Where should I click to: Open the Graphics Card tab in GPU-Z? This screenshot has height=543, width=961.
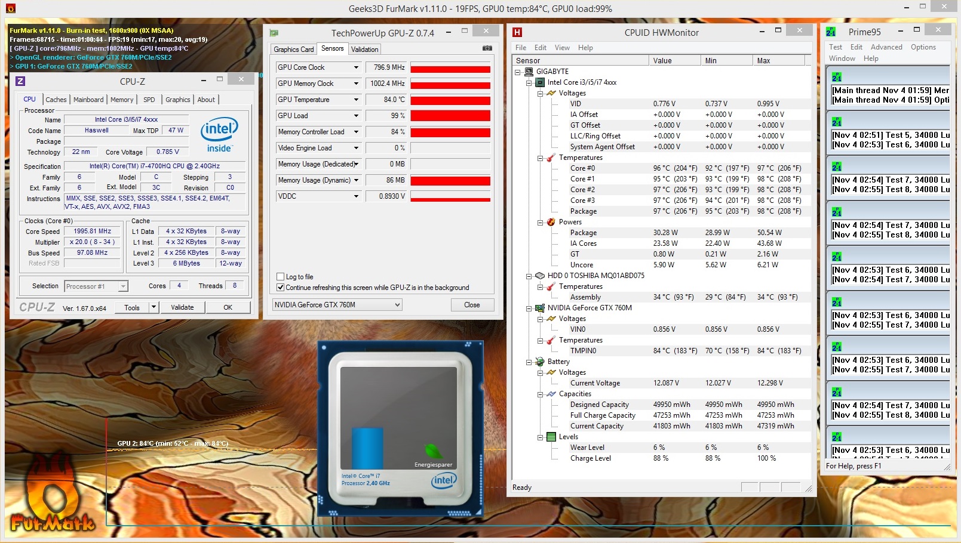(x=294, y=50)
